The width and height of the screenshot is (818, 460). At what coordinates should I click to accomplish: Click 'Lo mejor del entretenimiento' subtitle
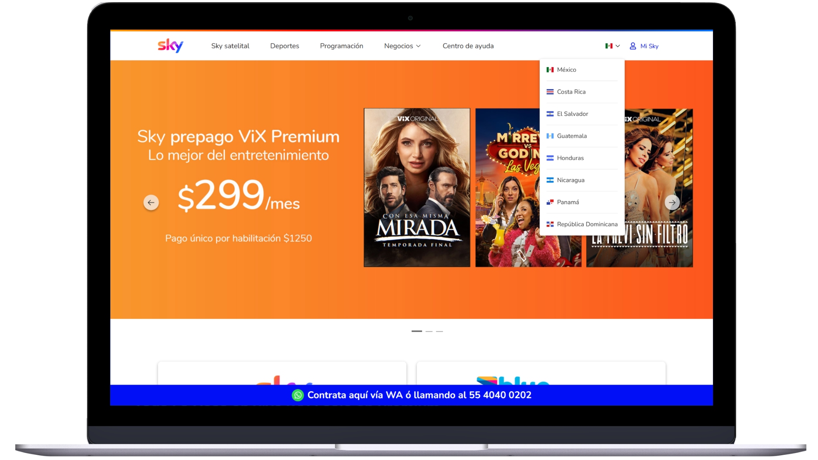pos(238,156)
